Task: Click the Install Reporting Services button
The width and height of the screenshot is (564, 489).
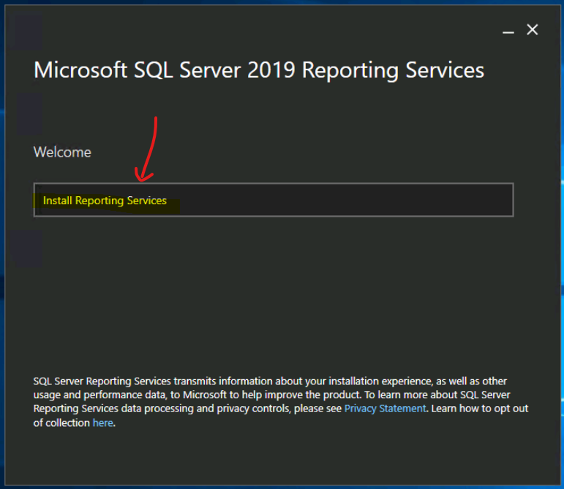Action: tap(274, 200)
